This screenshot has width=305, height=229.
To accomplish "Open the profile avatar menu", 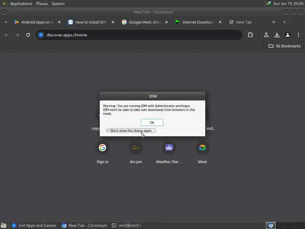I will point(288,35).
